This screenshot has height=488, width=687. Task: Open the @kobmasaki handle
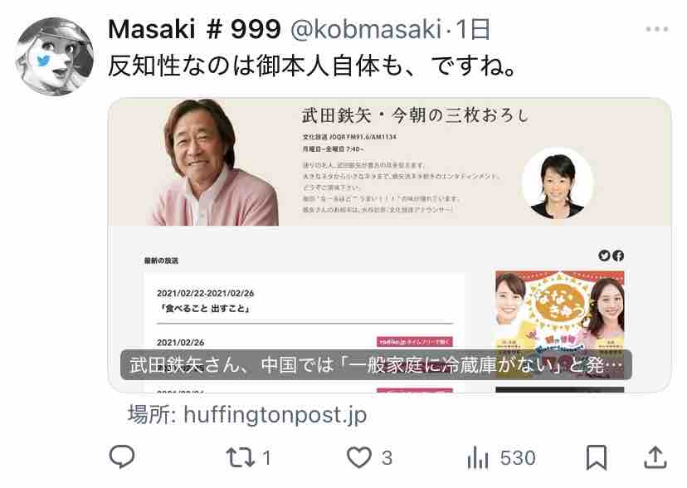click(x=366, y=30)
